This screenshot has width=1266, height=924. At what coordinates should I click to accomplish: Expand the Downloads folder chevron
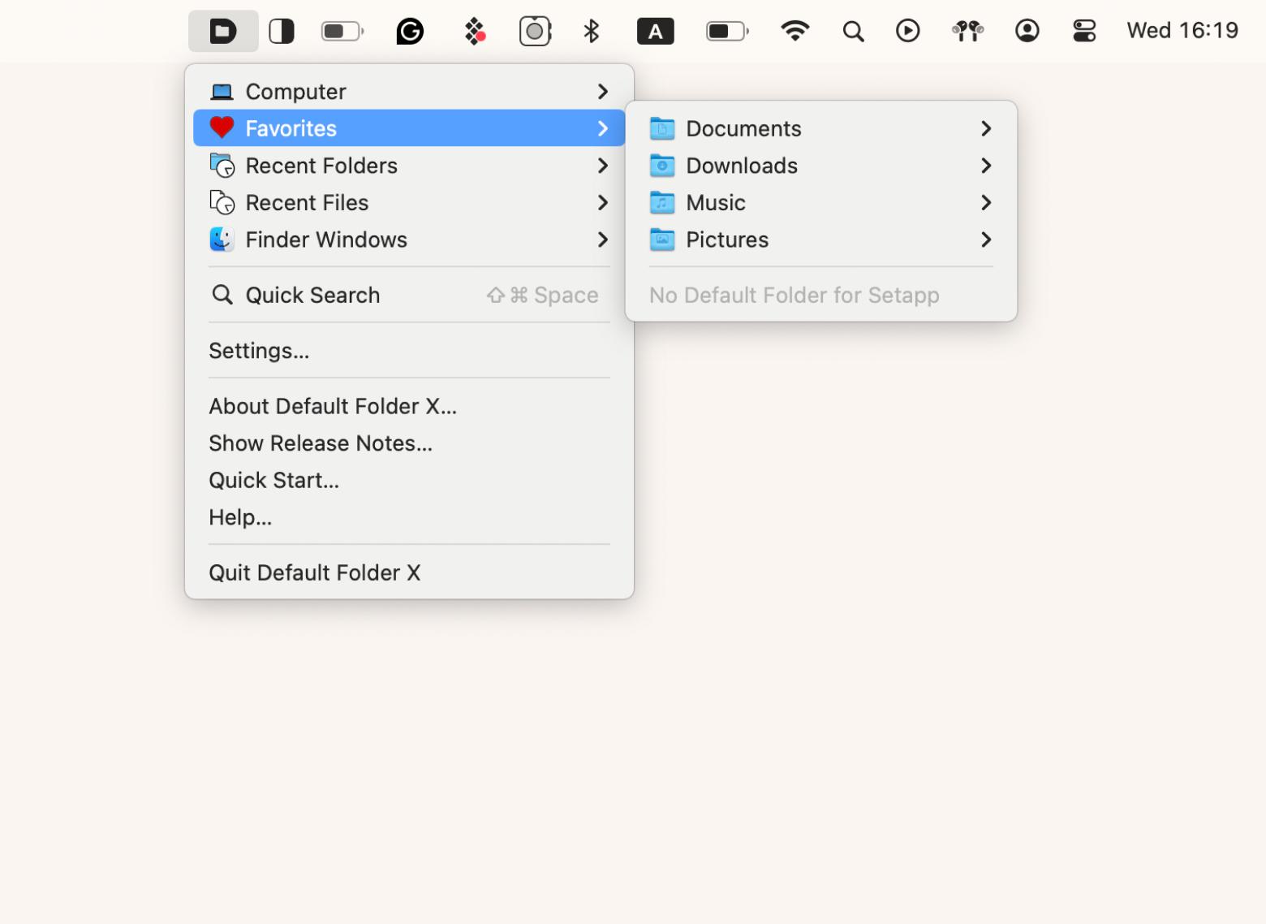click(986, 166)
